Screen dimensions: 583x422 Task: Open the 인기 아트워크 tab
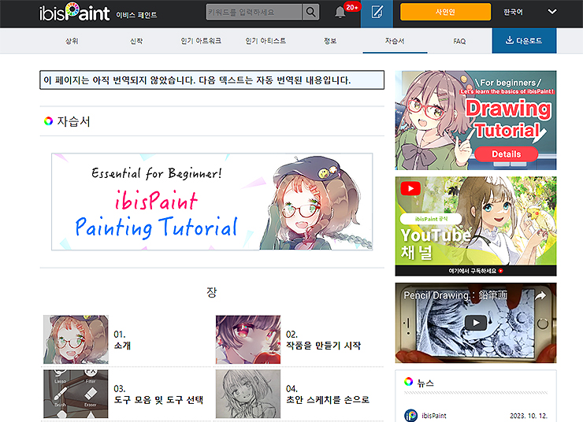click(201, 41)
